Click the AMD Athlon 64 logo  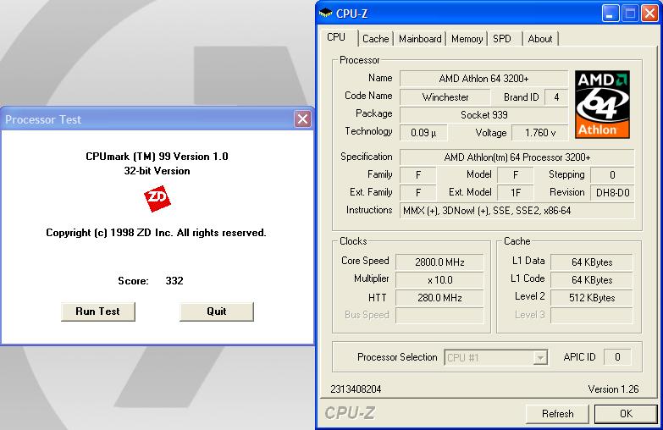(602, 104)
